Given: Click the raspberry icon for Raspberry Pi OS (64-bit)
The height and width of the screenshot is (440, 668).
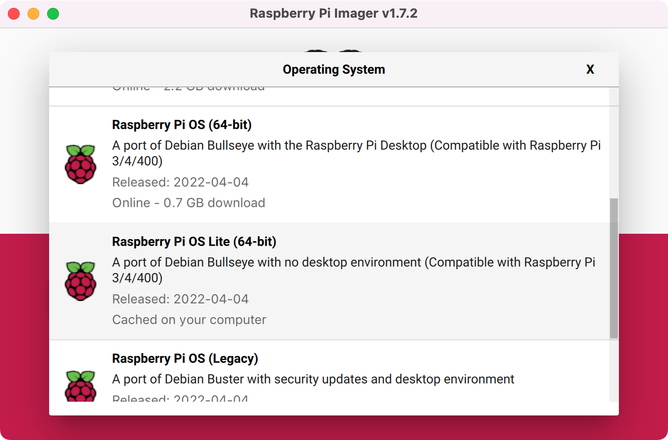Looking at the screenshot, I should pyautogui.click(x=81, y=165).
